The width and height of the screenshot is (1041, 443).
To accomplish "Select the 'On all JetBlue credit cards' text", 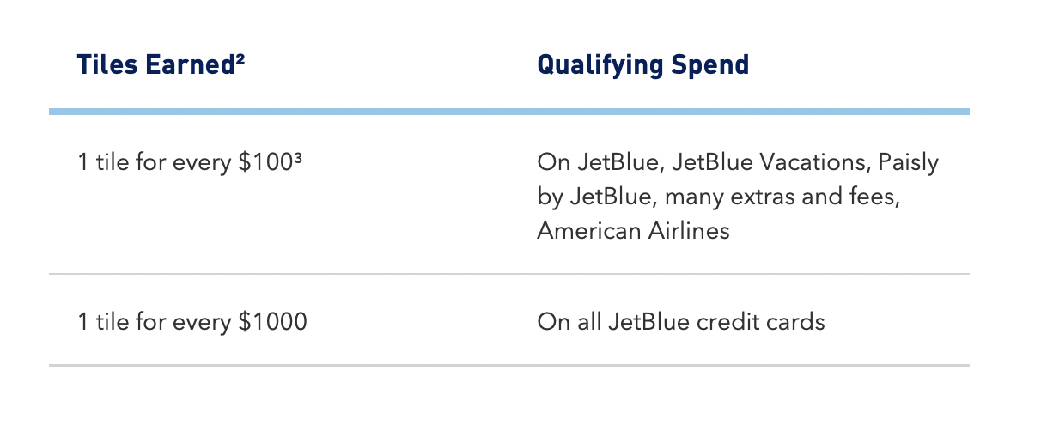I will [x=681, y=322].
